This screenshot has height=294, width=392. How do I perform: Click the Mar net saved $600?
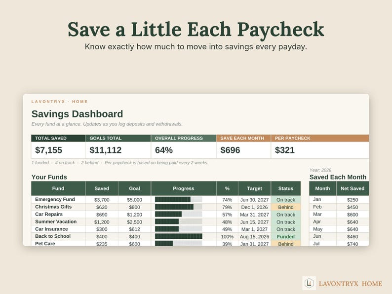tap(353, 215)
